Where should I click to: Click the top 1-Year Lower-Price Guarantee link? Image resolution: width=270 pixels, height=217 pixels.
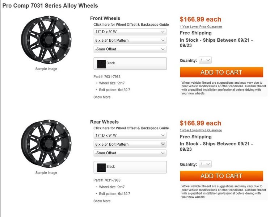pyautogui.click(x=201, y=27)
